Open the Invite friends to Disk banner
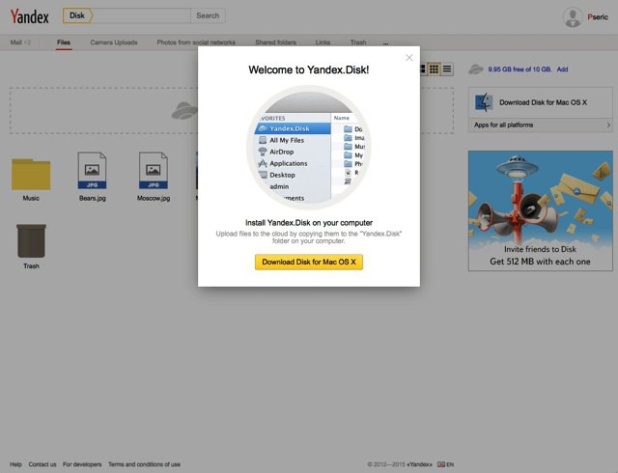 [x=541, y=210]
